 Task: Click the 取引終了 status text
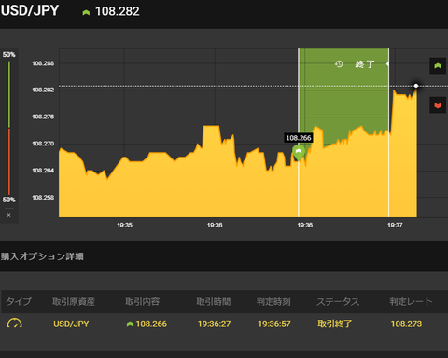tap(335, 324)
